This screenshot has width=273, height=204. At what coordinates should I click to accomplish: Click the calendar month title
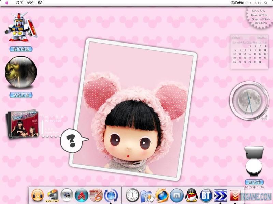(262, 37)
